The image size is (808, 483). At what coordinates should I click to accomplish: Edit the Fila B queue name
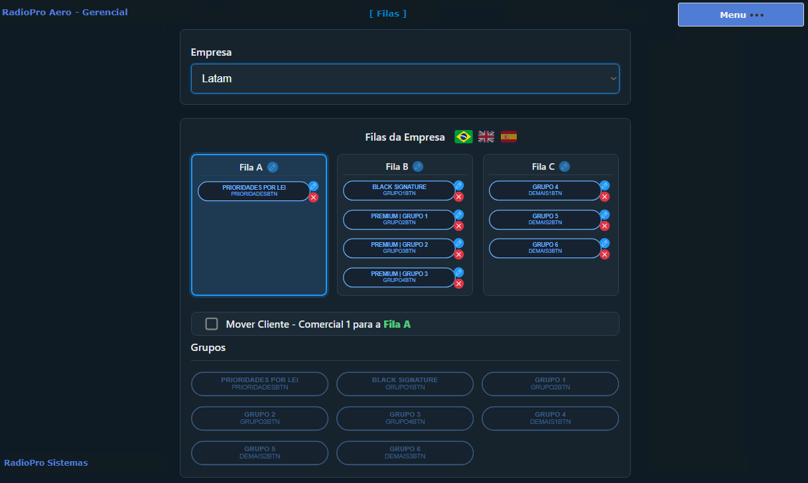[x=418, y=167]
